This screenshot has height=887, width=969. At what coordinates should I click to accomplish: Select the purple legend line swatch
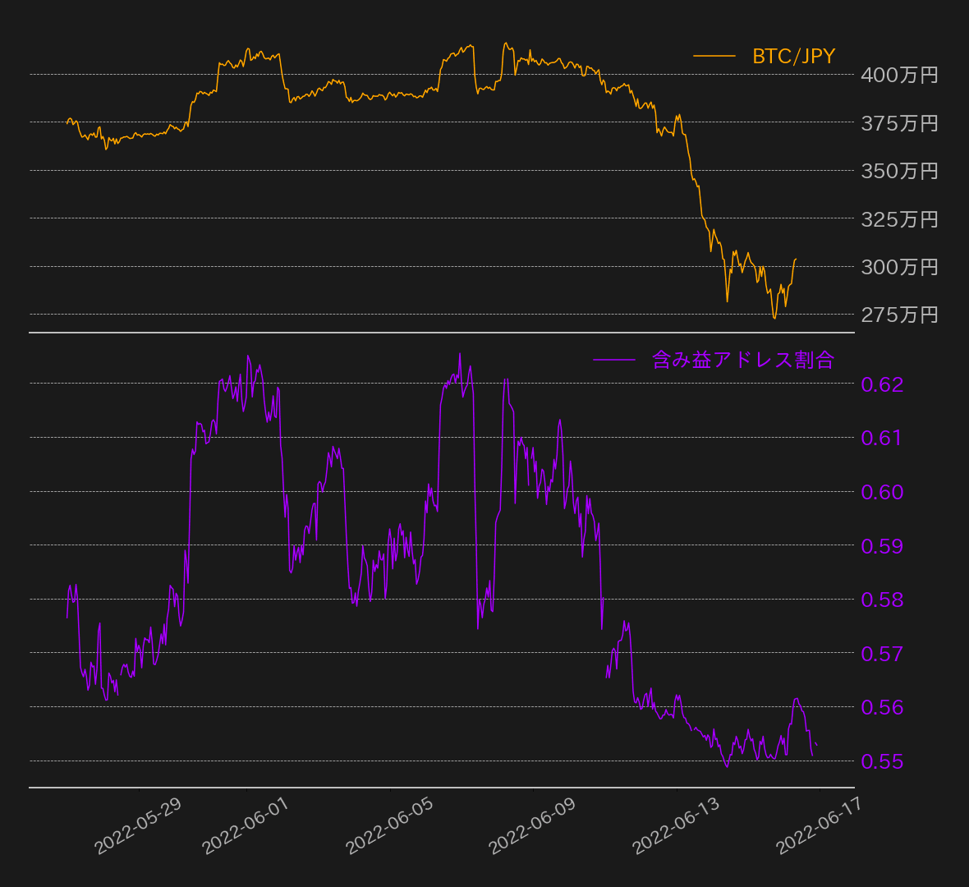click(x=613, y=360)
